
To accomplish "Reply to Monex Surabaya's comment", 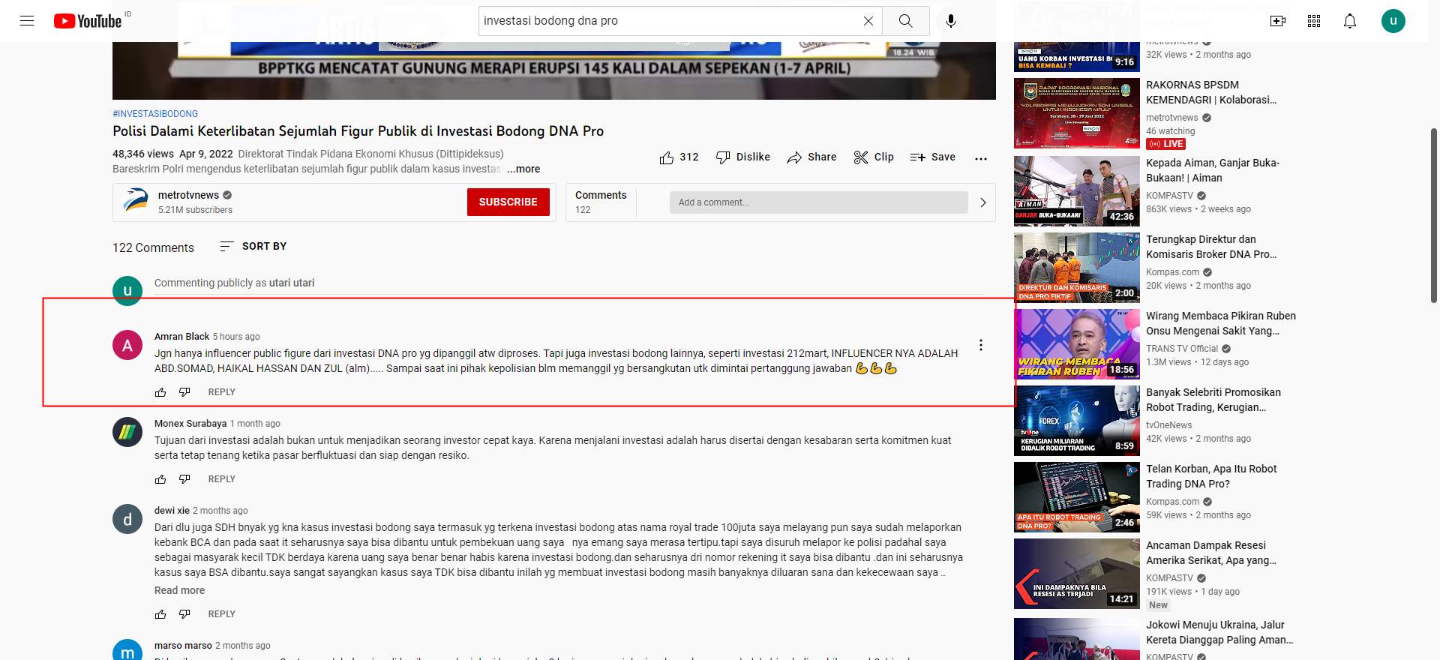I will (221, 479).
